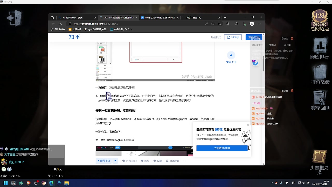The image size is (332, 187).
Task: Click username '鹿行川2002' in stream chat
Action: (17, 162)
